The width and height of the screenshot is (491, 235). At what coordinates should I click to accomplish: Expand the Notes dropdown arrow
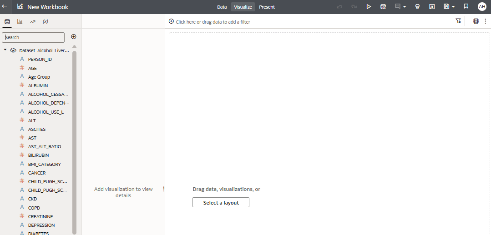(405, 7)
